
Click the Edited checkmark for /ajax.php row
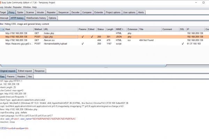[x=92, y=36]
